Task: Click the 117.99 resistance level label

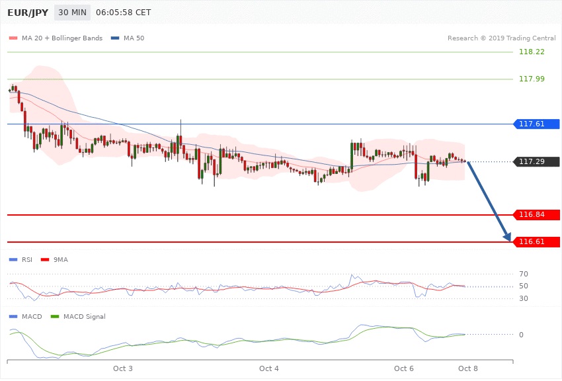Action: tap(532, 79)
